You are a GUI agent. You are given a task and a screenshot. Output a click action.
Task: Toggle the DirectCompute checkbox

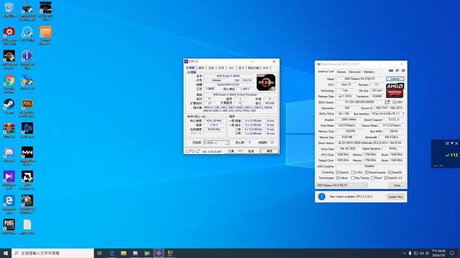pos(367,172)
